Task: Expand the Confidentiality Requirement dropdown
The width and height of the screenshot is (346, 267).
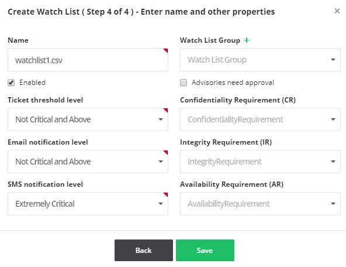Action: click(260, 119)
